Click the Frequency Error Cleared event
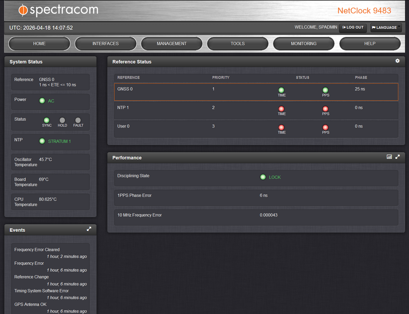 click(x=37, y=250)
